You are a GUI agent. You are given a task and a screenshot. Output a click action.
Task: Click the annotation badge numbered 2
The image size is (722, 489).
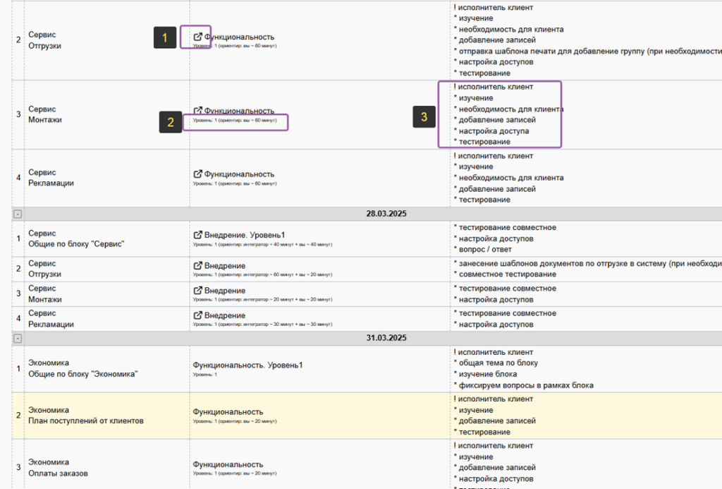(171, 122)
